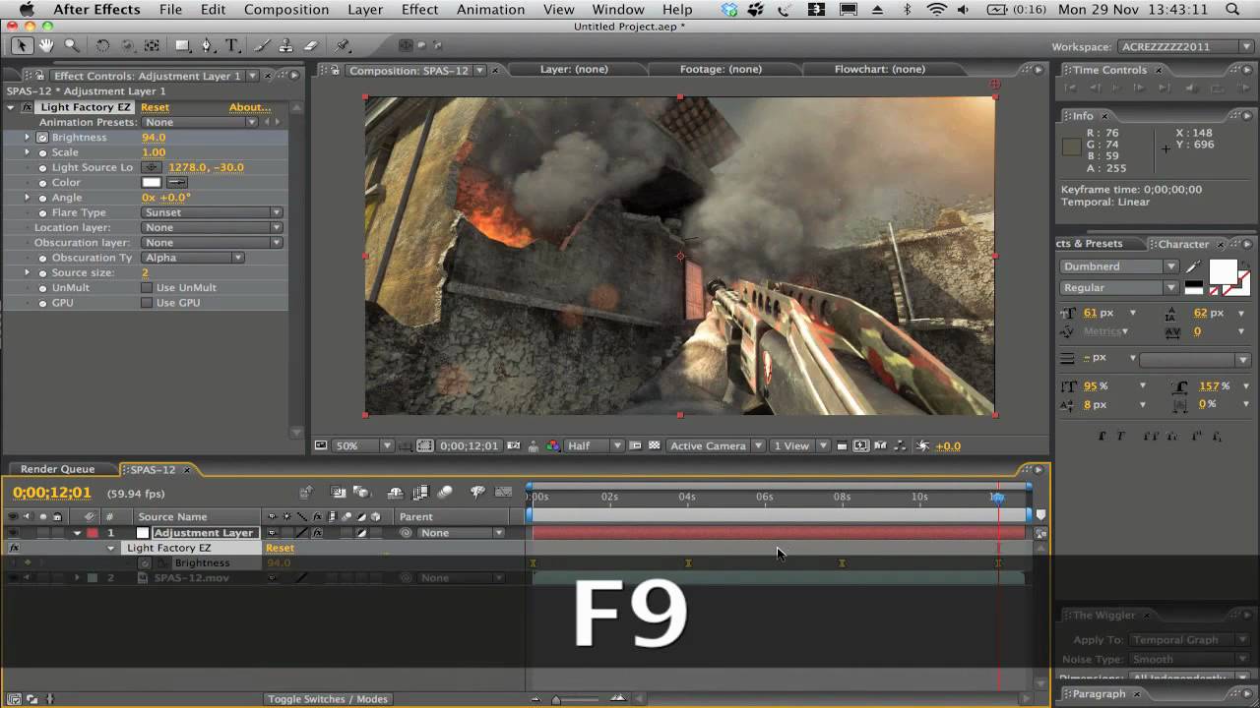Click the white Color swatch in Effect Controls

152,182
